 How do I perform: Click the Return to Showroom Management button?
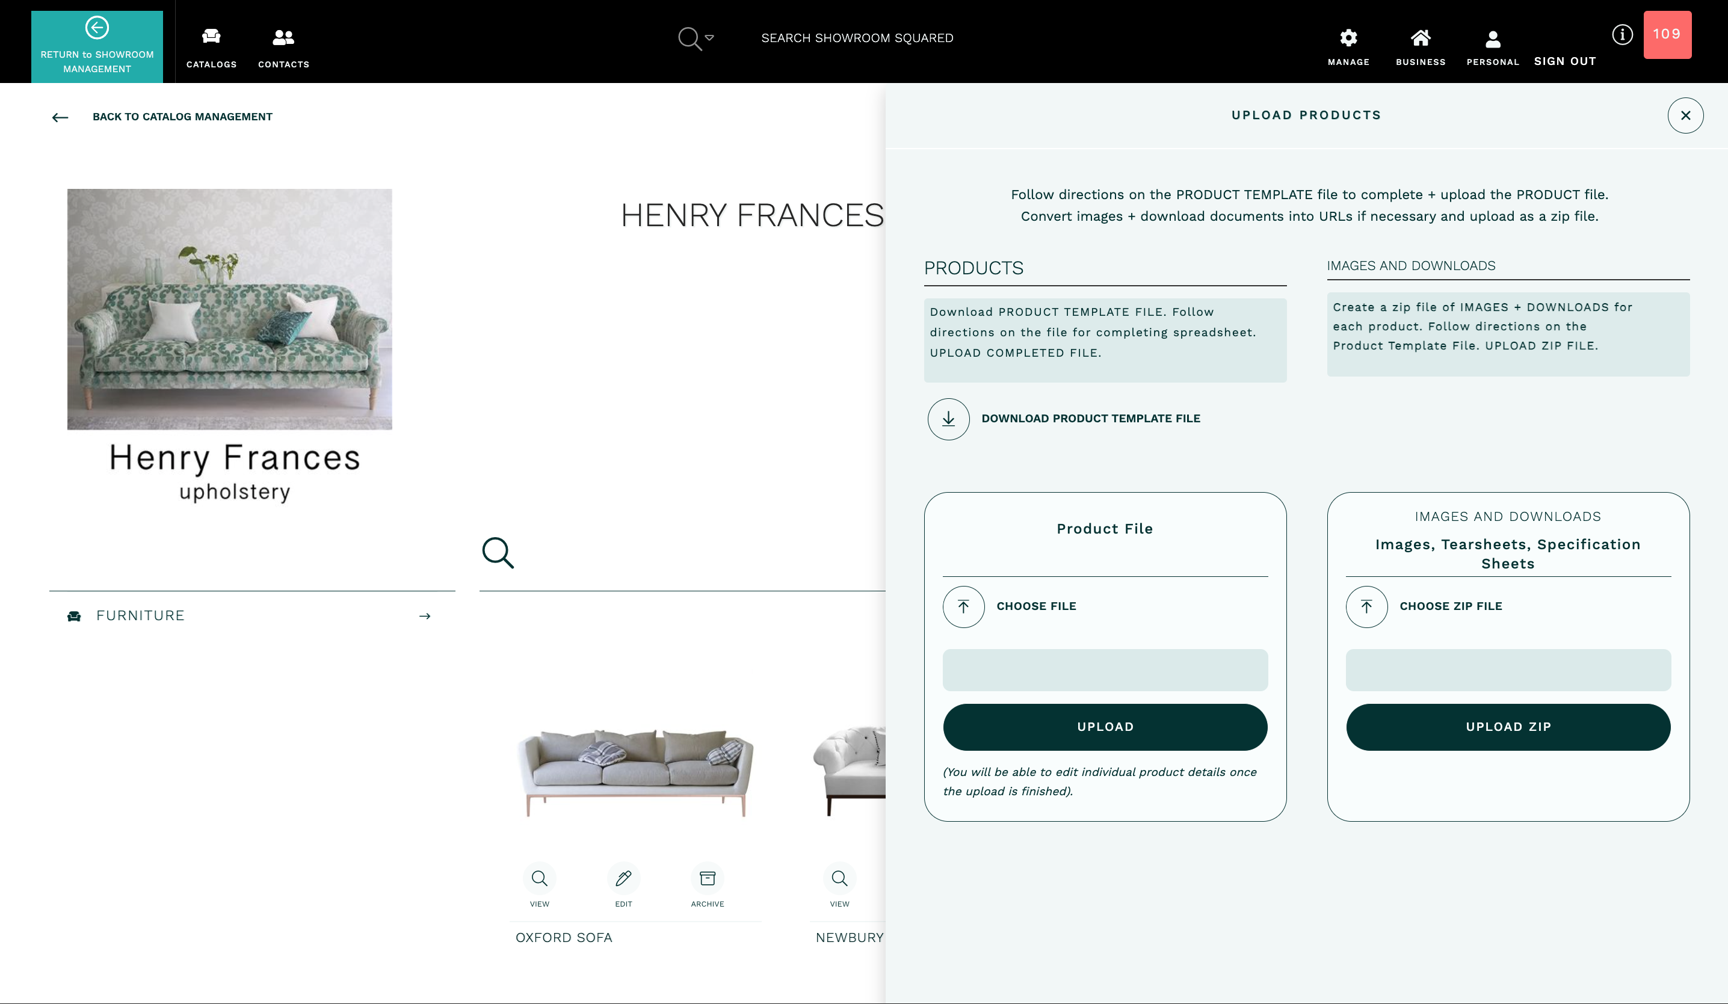pos(97,46)
